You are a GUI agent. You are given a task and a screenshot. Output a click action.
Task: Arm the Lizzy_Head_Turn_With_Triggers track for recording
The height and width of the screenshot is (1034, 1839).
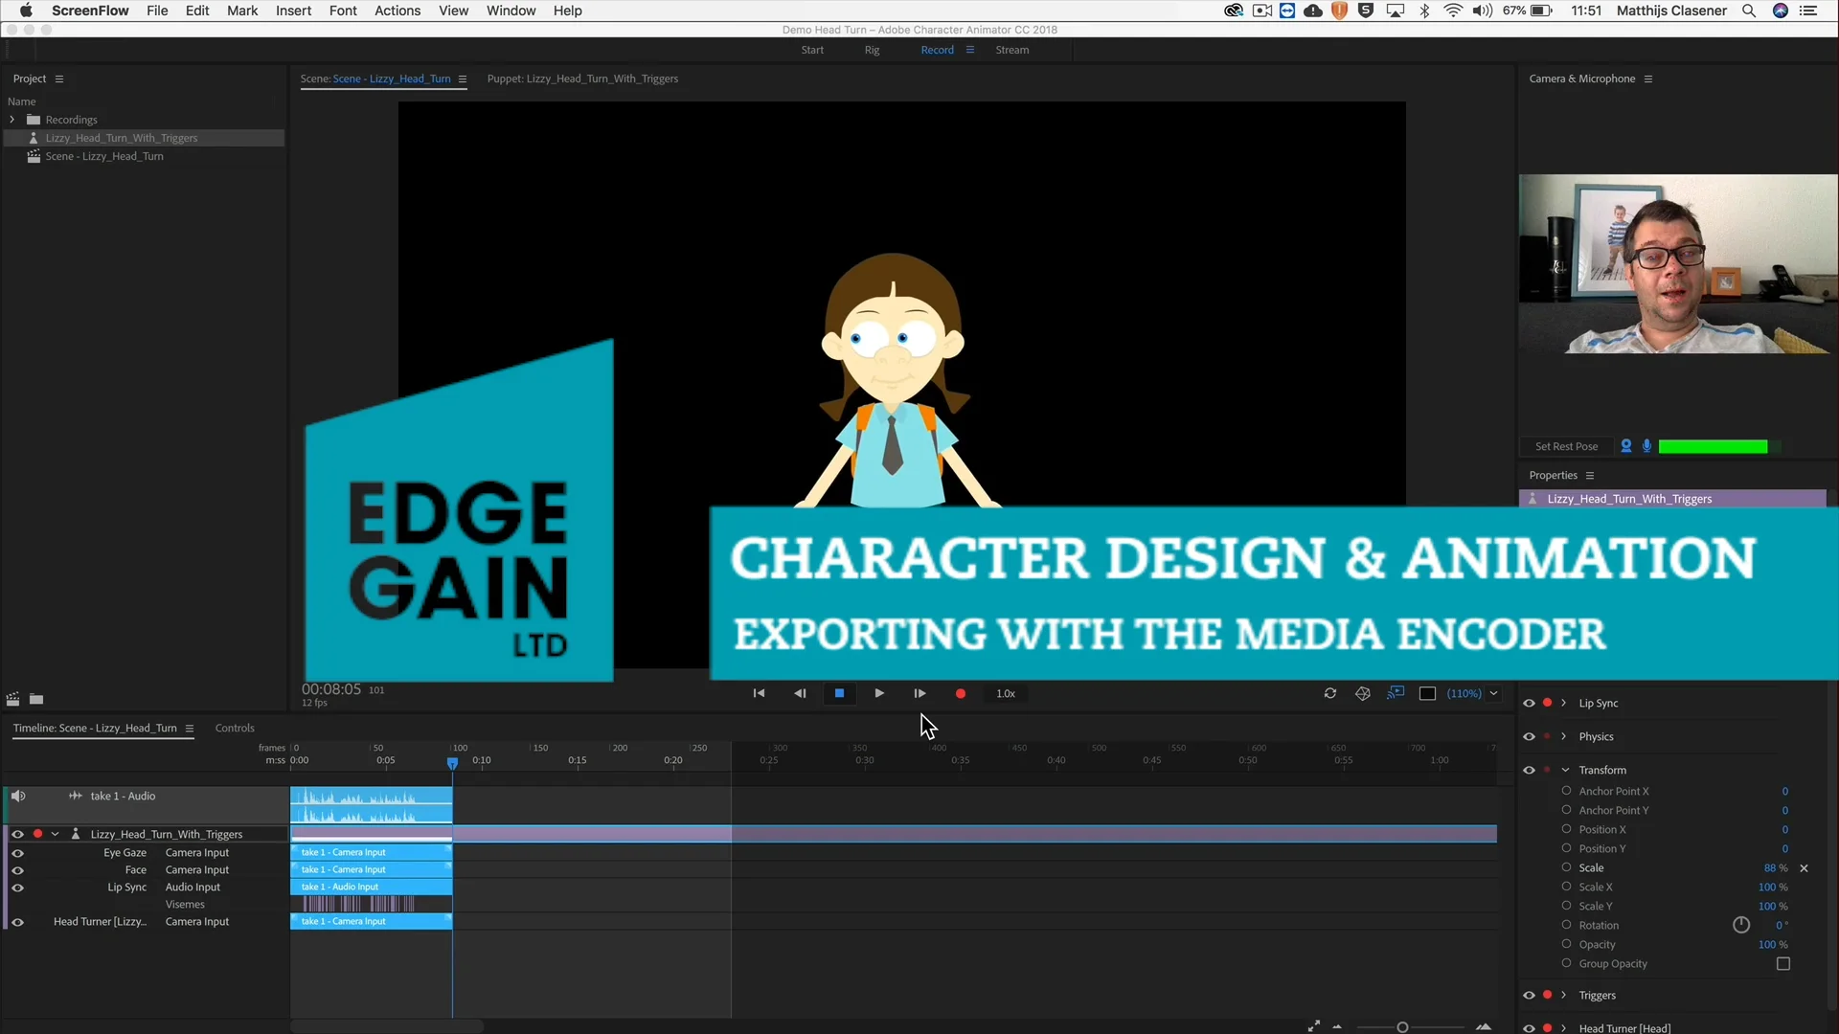tap(37, 834)
